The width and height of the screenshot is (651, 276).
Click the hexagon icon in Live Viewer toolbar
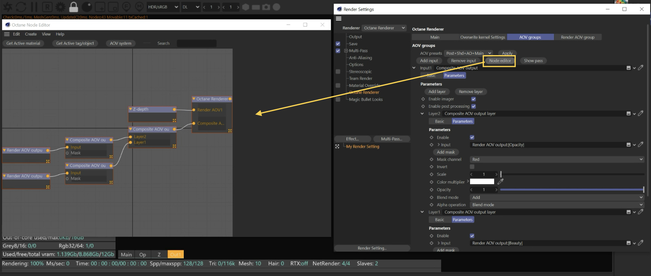[245, 7]
